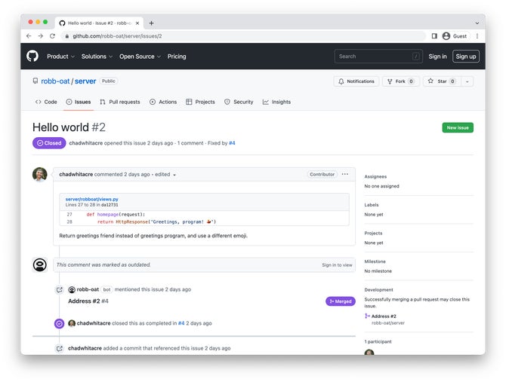Close the Hello world Issue #2 tab

click(137, 23)
